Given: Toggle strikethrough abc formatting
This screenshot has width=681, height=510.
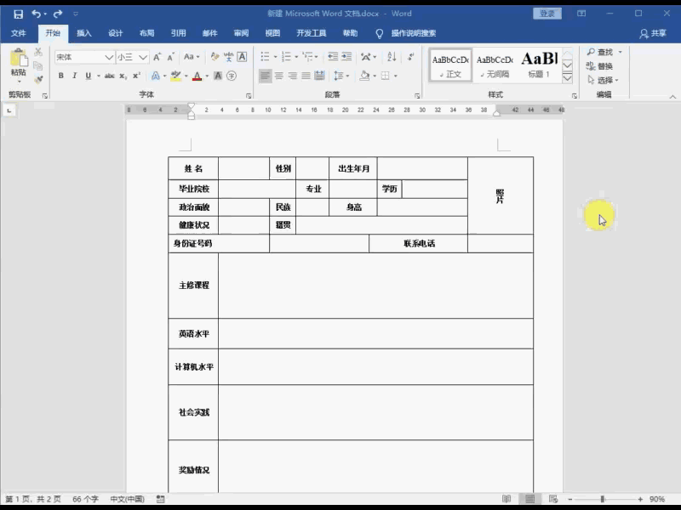Looking at the screenshot, I should (110, 76).
